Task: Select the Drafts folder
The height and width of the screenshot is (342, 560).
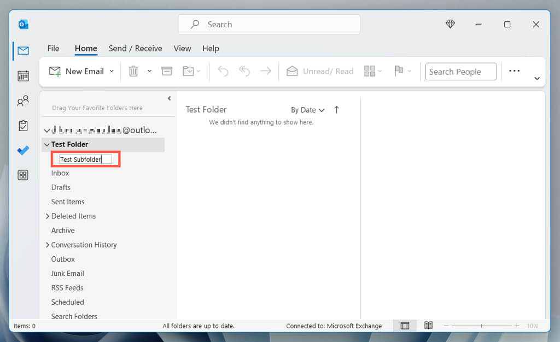Action: pos(61,187)
